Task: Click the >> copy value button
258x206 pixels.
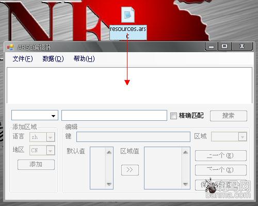Action: pyautogui.click(x=130, y=170)
